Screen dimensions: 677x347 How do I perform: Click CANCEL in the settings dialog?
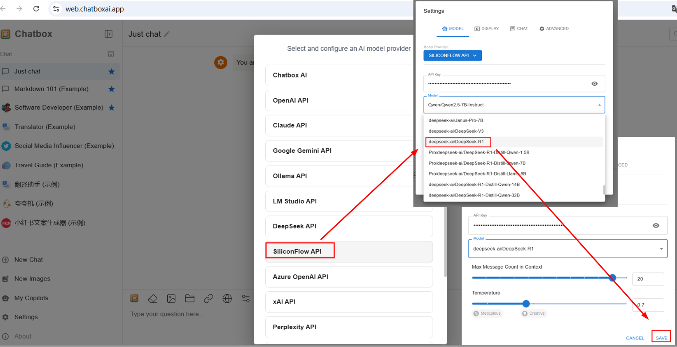click(635, 338)
